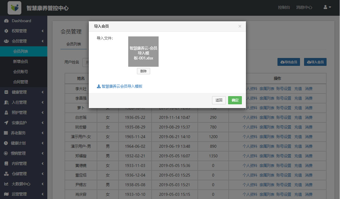Select the people icon next to 会员管理
This screenshot has width=340, height=199.
pos(6,41)
